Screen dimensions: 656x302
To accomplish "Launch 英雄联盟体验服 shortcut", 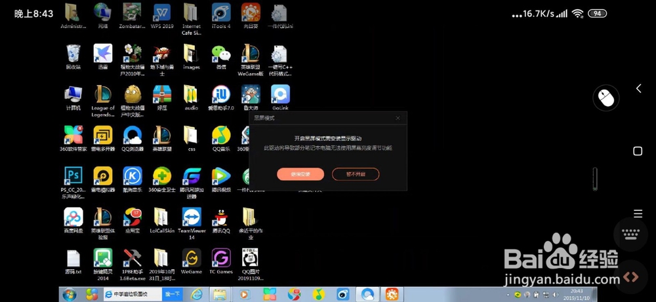I will pyautogui.click(x=102, y=223).
